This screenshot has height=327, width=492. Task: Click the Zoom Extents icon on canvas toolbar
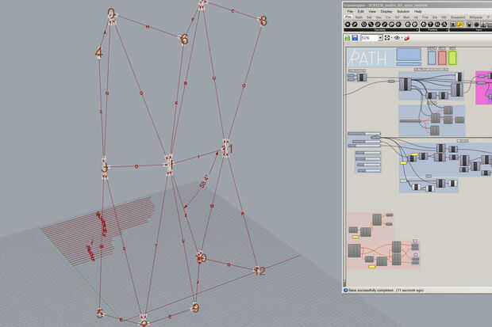[x=387, y=38]
